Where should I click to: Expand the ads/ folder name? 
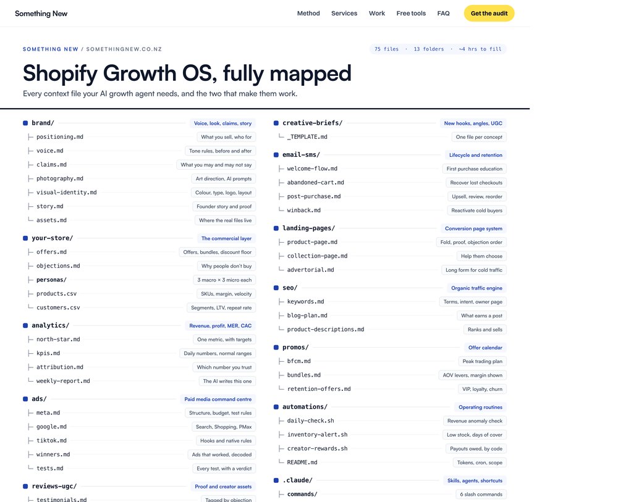[39, 399]
